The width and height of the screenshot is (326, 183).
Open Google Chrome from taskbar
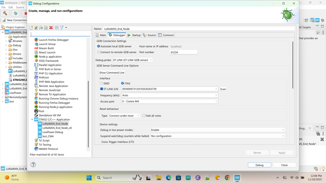227,177
